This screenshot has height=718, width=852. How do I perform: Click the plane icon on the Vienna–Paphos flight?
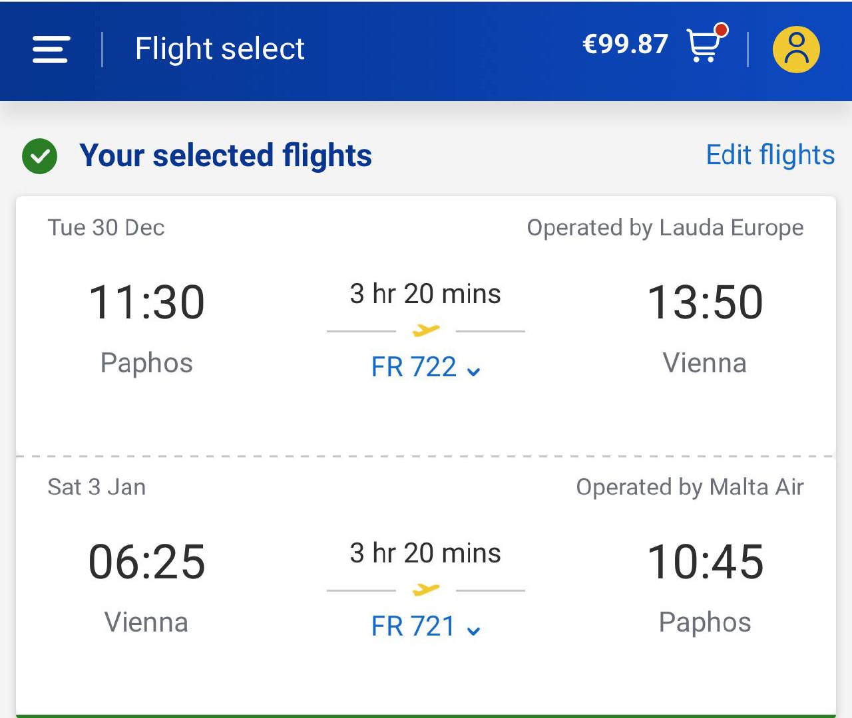426,589
